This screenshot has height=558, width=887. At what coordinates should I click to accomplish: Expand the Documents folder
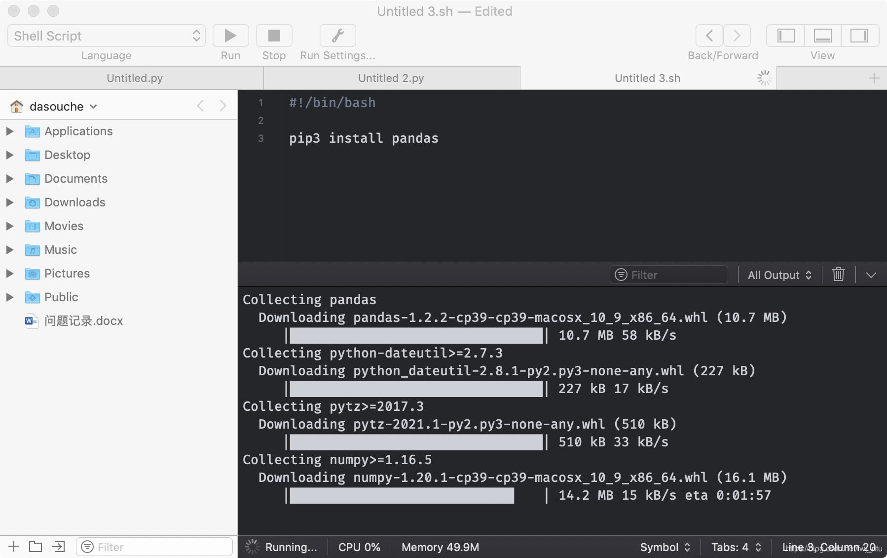pos(9,178)
